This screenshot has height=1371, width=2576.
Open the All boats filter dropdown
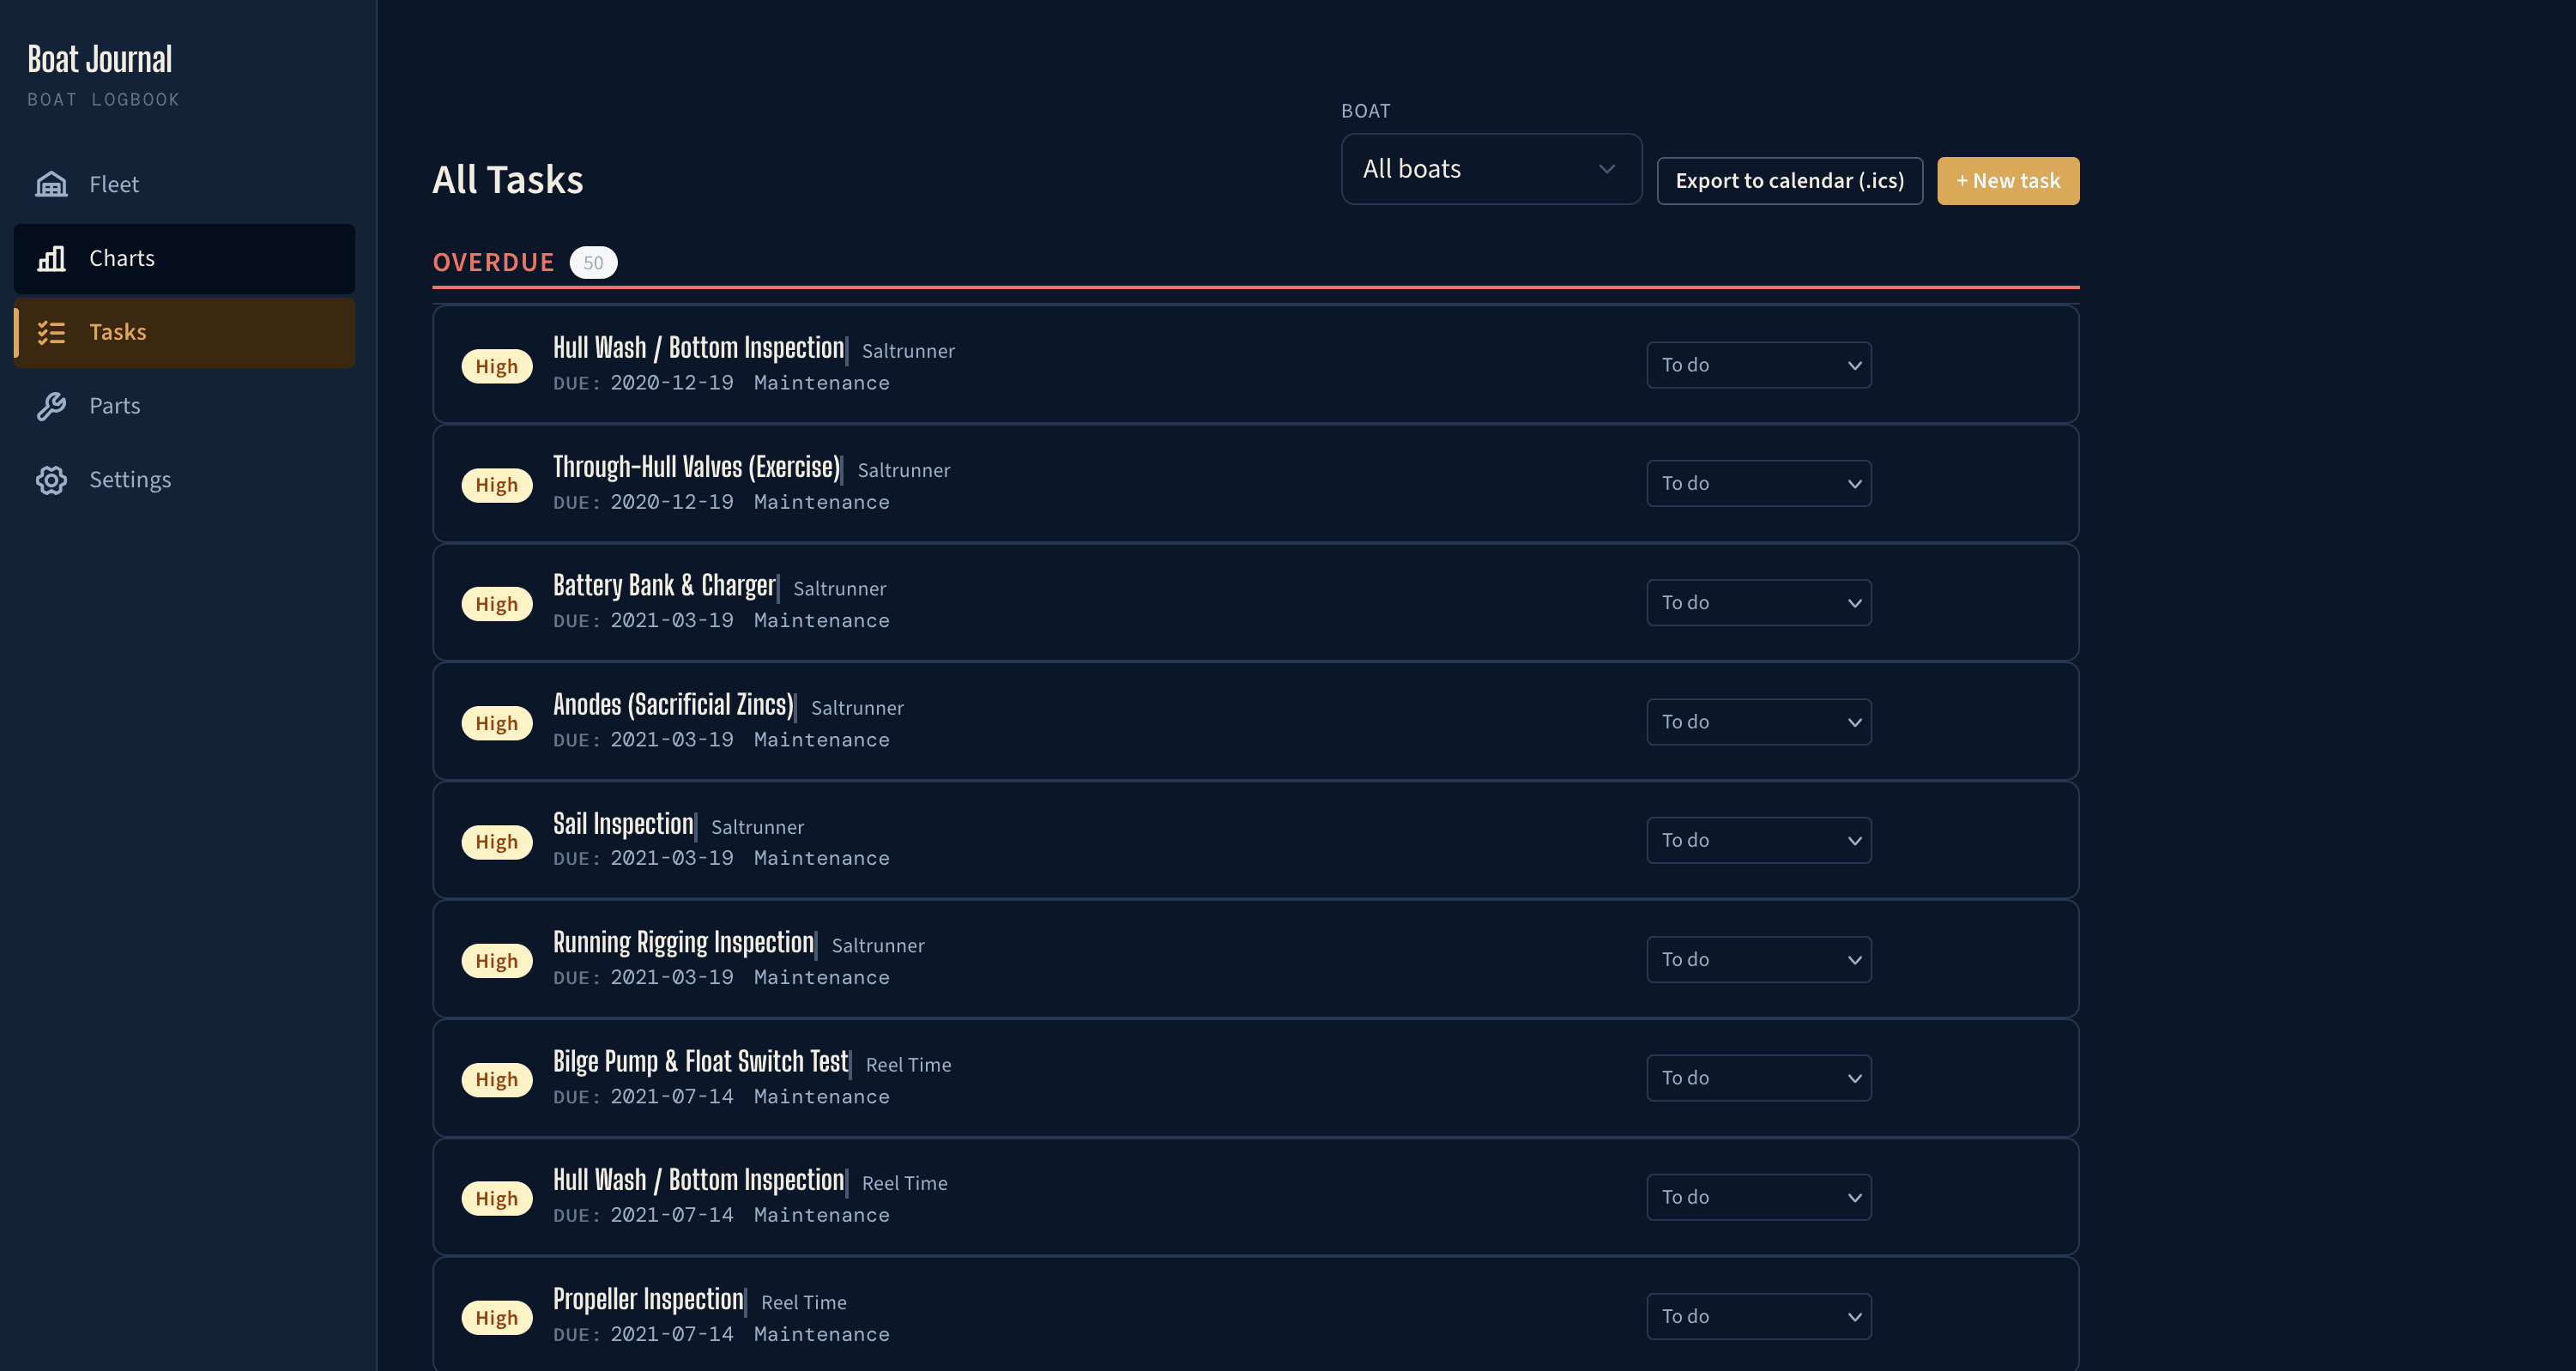click(x=1491, y=169)
